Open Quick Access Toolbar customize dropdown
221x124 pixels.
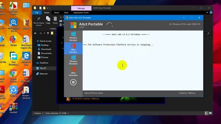pos(48,8)
